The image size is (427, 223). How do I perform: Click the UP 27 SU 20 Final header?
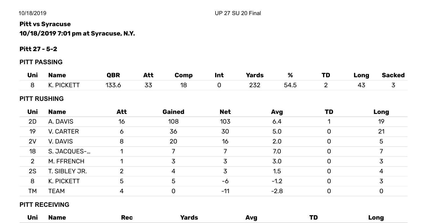(238, 13)
